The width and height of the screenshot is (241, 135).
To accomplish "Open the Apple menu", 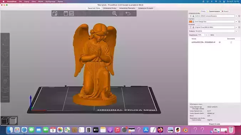I will pyautogui.click(x=3, y=1).
